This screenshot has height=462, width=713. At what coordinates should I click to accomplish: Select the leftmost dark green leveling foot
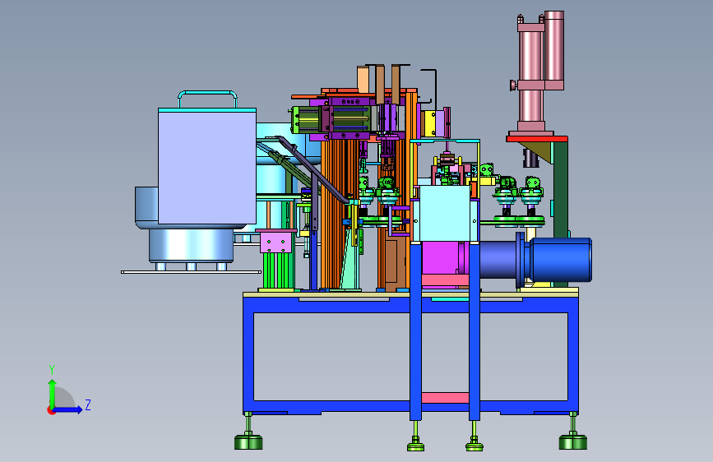(248, 442)
